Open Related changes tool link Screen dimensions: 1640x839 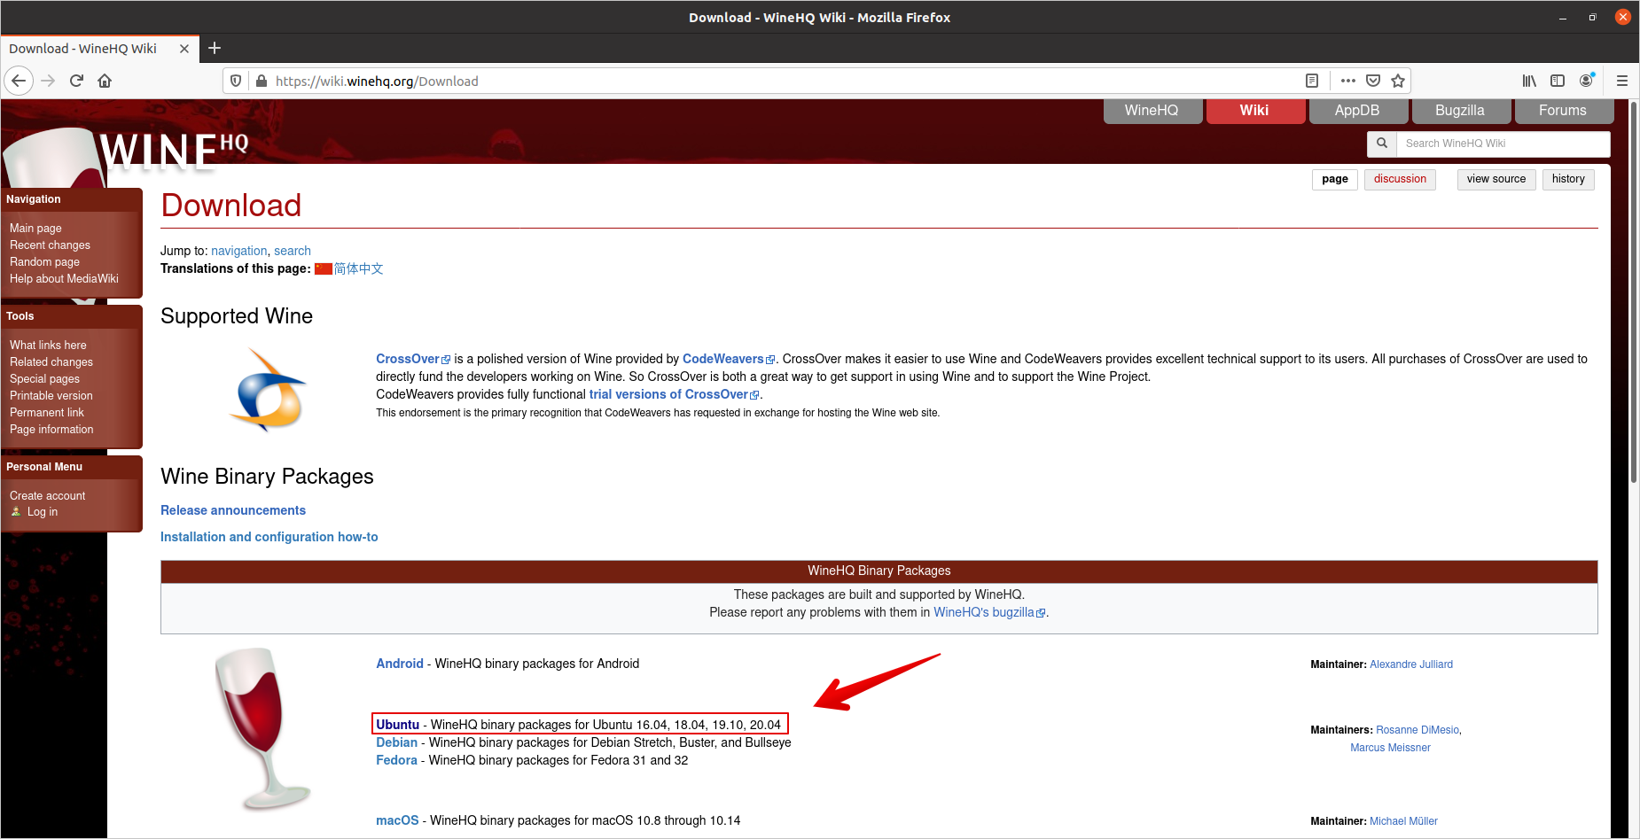(x=51, y=362)
